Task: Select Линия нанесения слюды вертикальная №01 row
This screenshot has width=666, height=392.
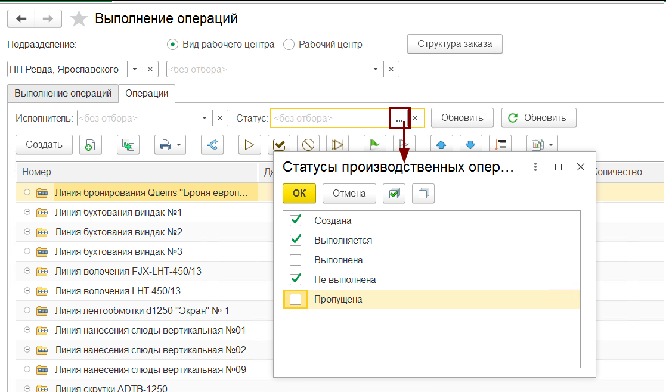Action: (x=144, y=330)
